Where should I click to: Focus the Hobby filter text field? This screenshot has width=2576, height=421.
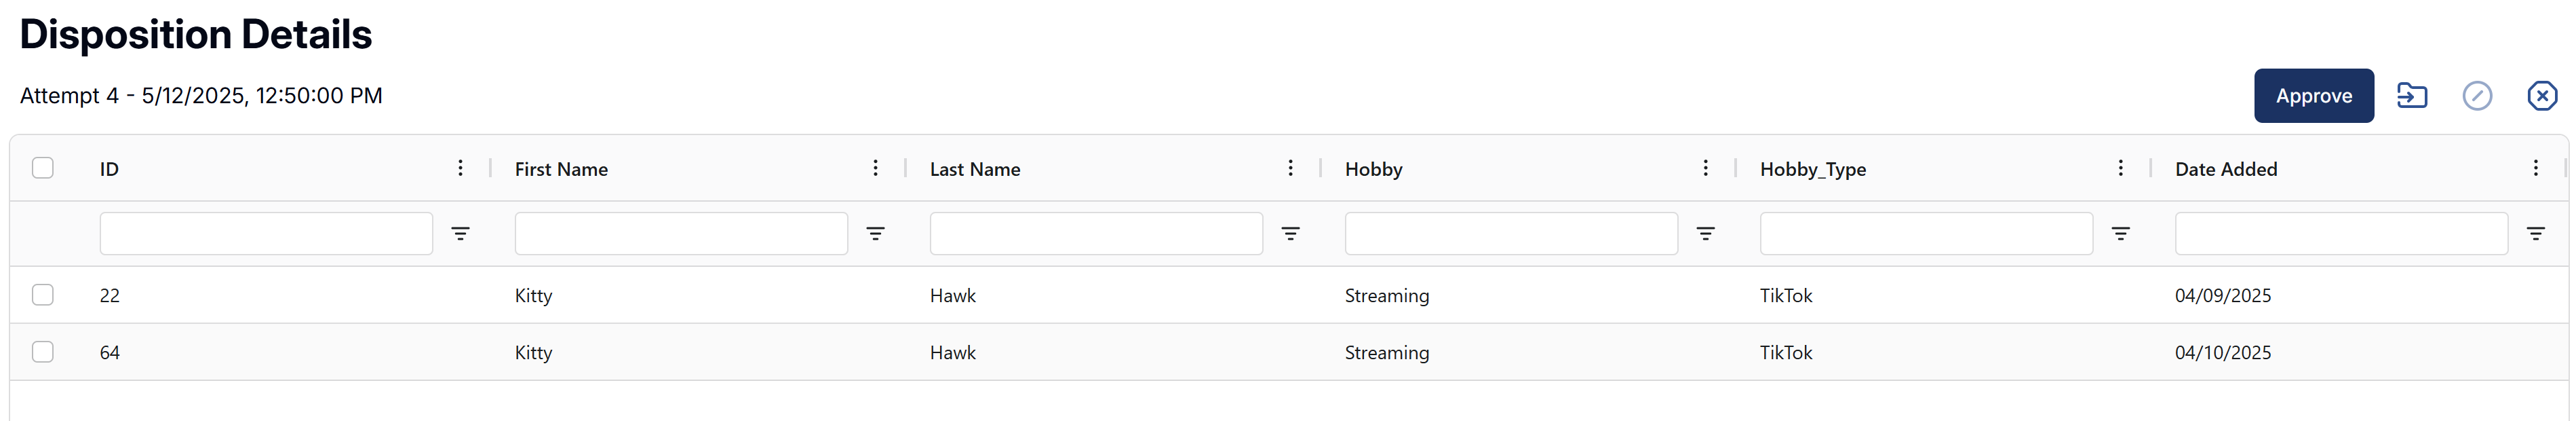click(x=1511, y=234)
